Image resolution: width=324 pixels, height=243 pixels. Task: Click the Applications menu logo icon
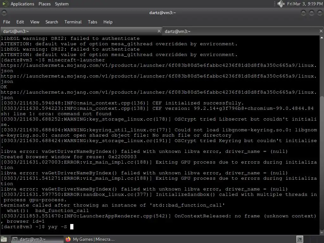point(5,4)
